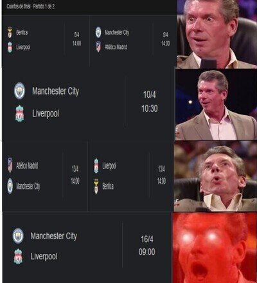The height and width of the screenshot is (283, 257).
Task: Open the Liverpool name, 16/4 fixture
Action: 44,257
